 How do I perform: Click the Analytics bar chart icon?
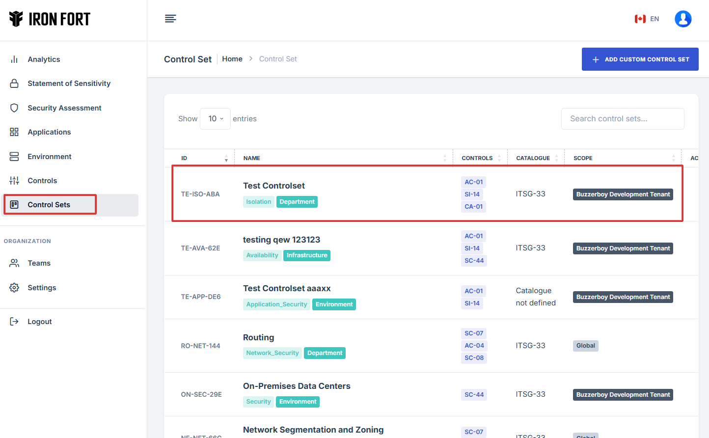pyautogui.click(x=14, y=59)
